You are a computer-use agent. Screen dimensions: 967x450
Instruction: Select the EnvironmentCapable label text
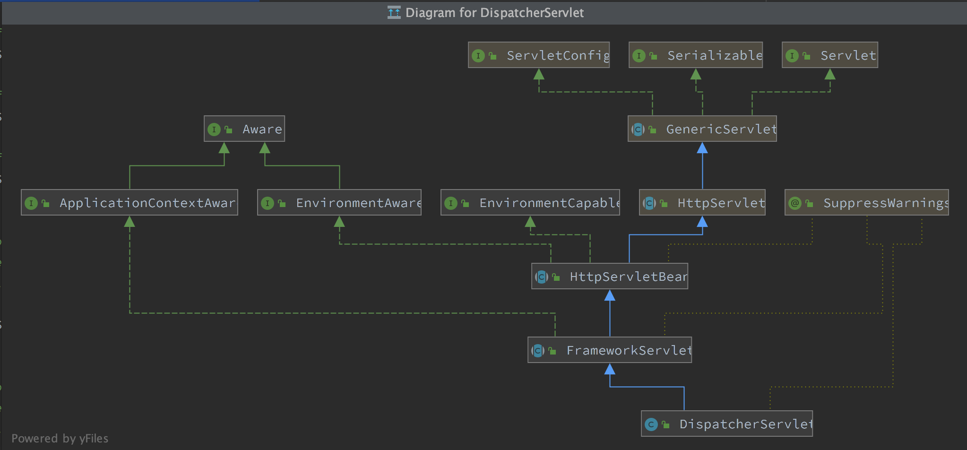coord(550,203)
